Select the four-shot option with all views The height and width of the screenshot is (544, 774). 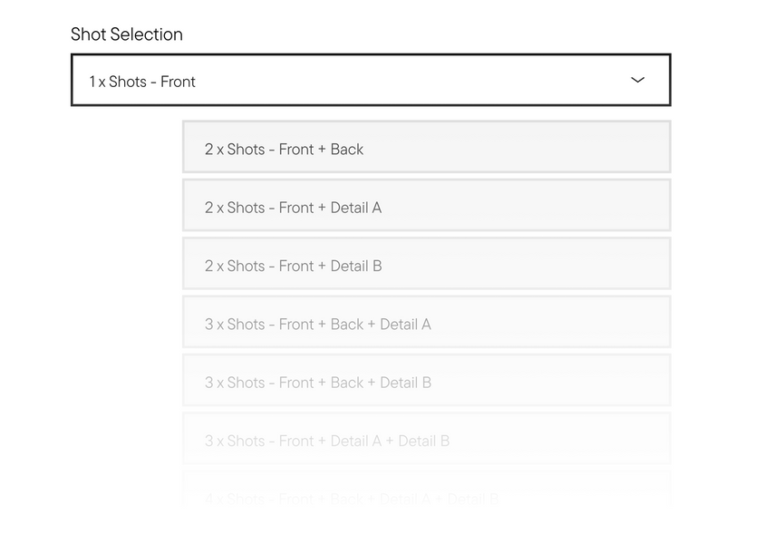[426, 493]
